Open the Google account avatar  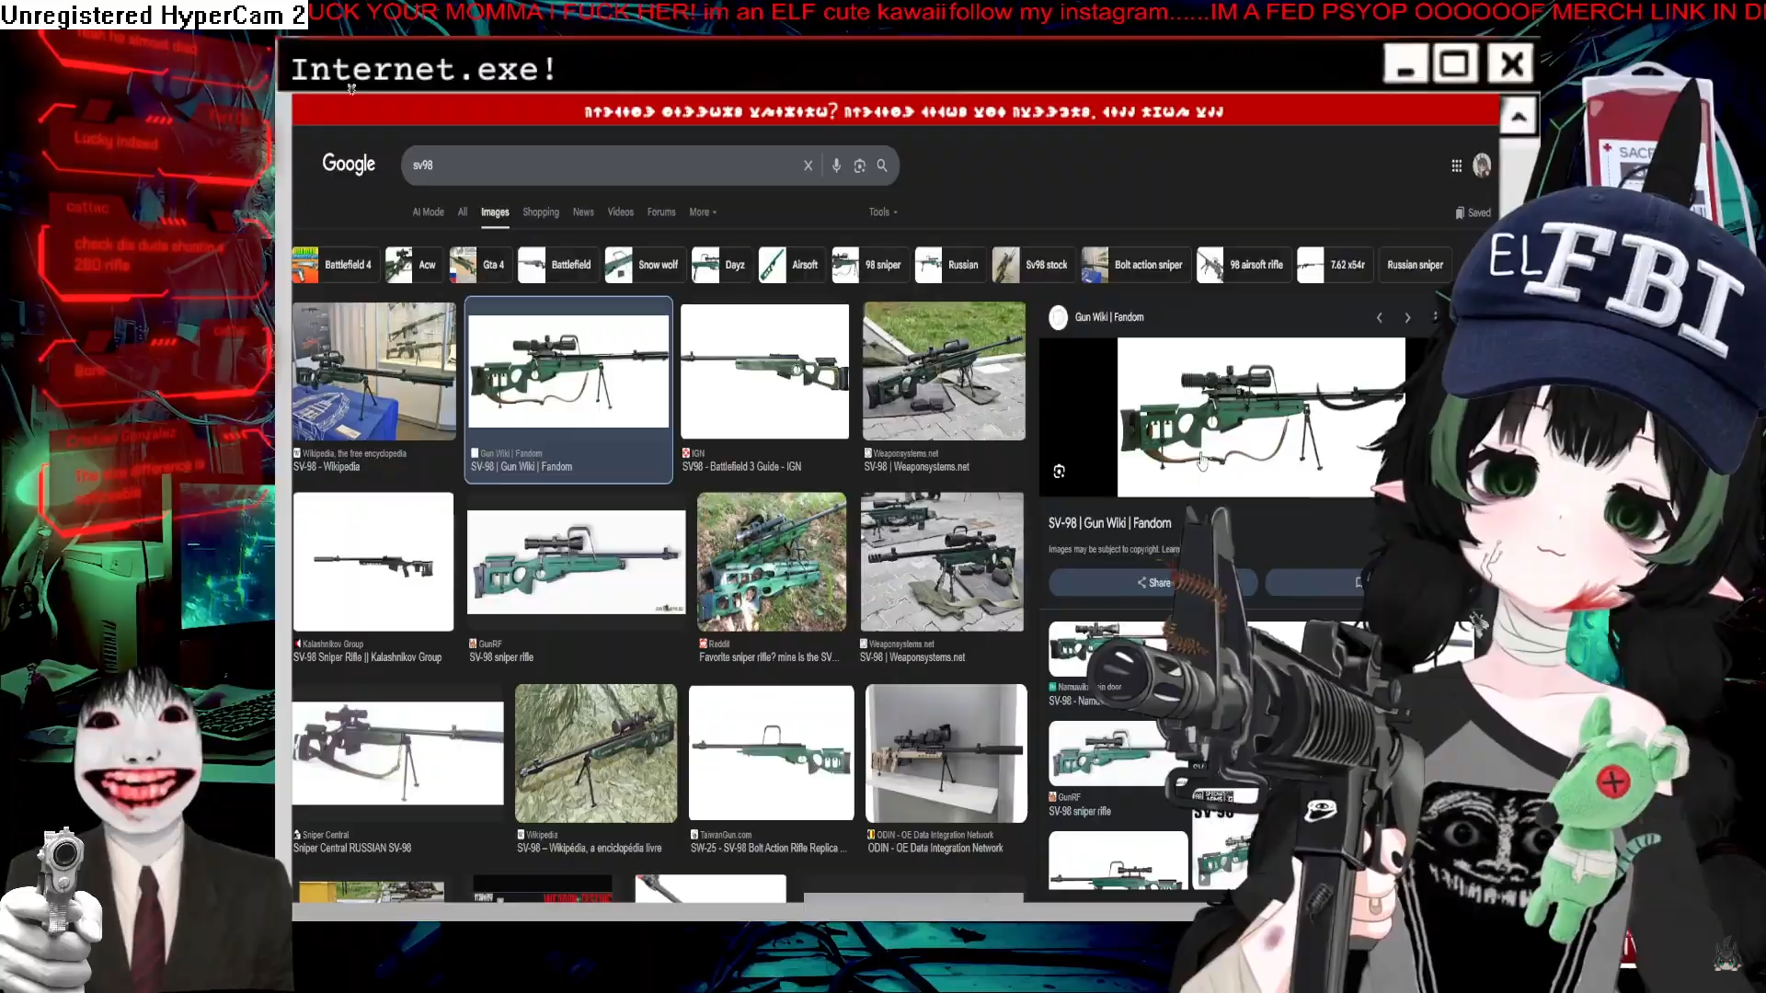tap(1482, 165)
